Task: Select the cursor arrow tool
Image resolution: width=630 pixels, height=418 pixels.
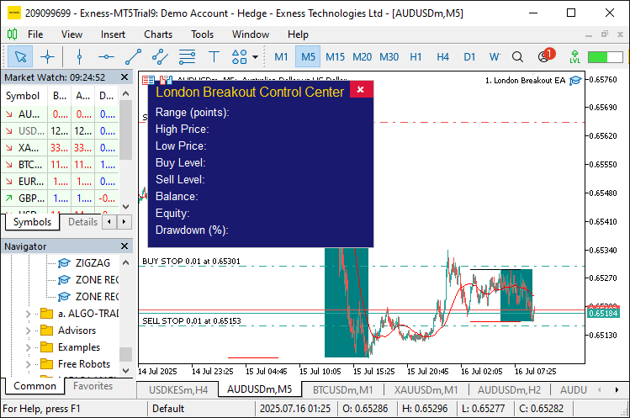Action: pos(20,56)
